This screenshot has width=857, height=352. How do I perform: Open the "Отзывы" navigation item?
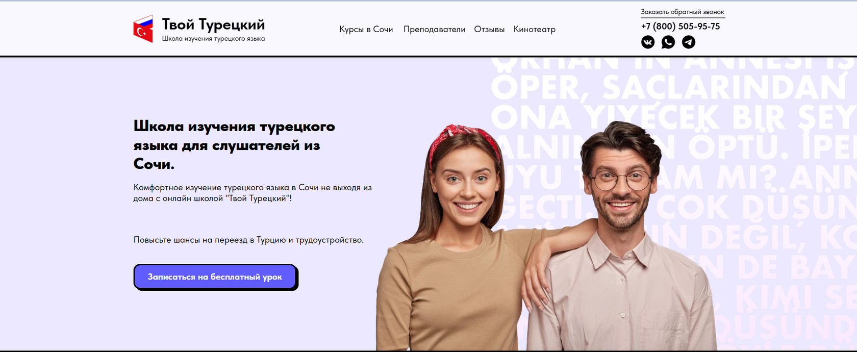coord(489,29)
